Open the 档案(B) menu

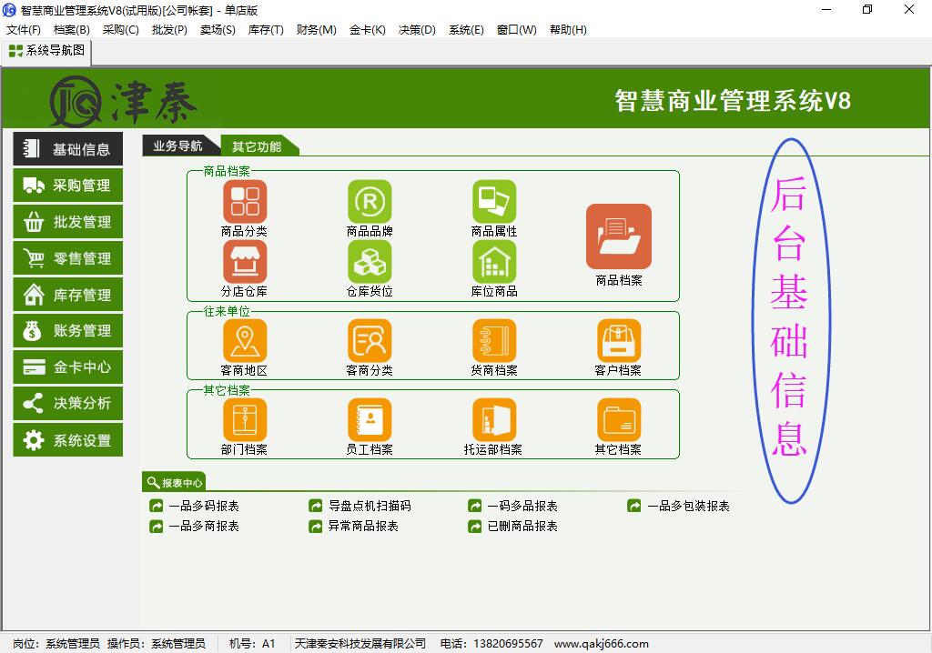[x=71, y=29]
